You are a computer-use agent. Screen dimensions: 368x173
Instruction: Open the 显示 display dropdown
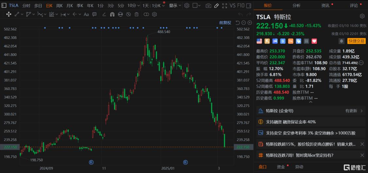(175, 6)
